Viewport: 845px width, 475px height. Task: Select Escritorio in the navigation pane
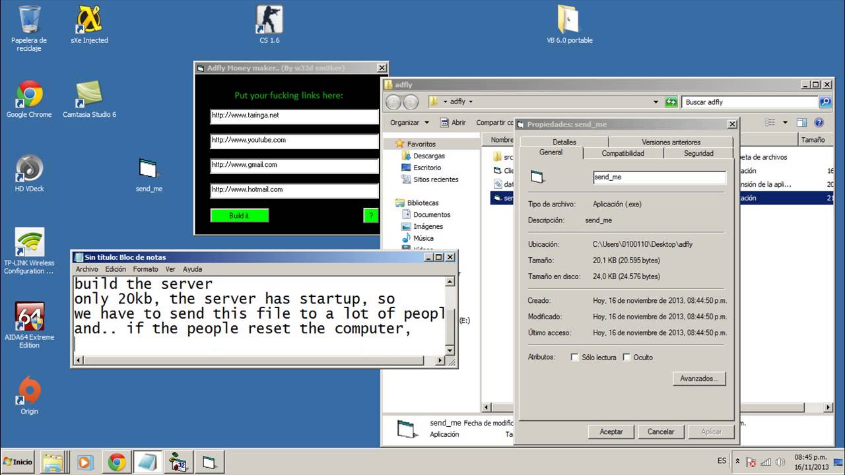(x=427, y=168)
